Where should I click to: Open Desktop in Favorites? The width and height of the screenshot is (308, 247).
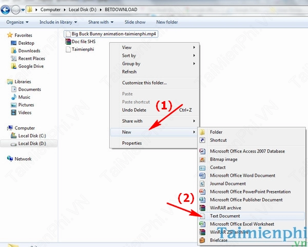tap(26, 43)
